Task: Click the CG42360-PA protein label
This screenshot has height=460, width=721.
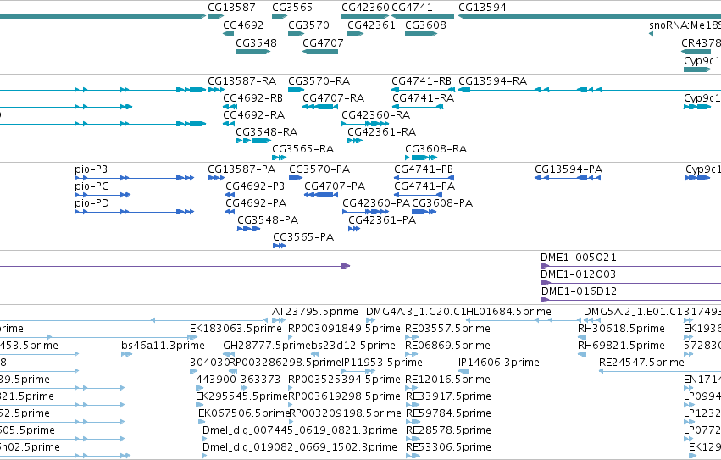Action: click(x=376, y=203)
